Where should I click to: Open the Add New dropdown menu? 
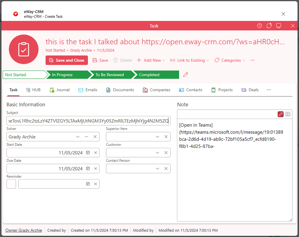151,60
